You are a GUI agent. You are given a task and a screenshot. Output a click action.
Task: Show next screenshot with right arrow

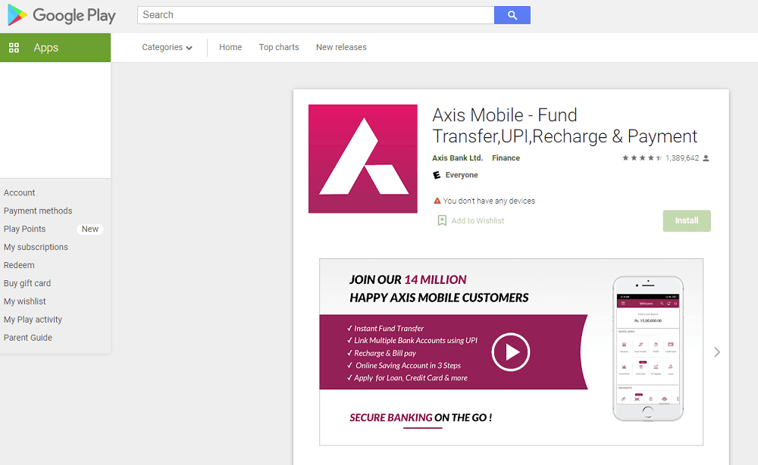tap(717, 352)
